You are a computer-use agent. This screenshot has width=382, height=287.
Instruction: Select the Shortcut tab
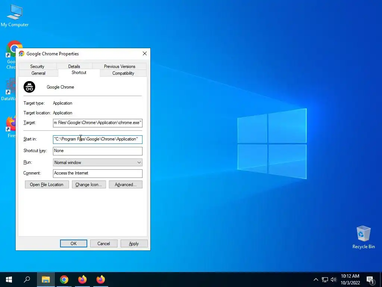(x=79, y=73)
